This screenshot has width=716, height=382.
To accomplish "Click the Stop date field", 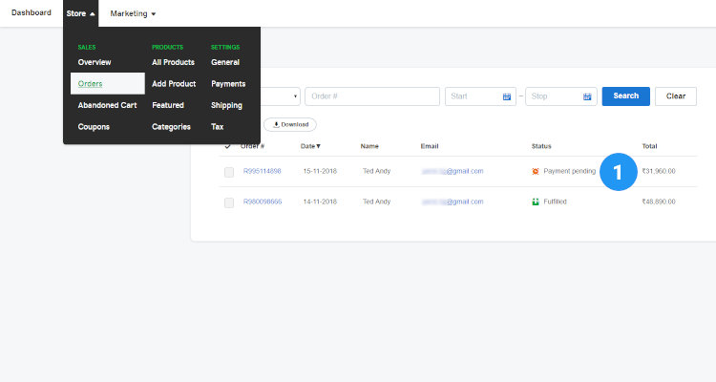I will pyautogui.click(x=561, y=96).
